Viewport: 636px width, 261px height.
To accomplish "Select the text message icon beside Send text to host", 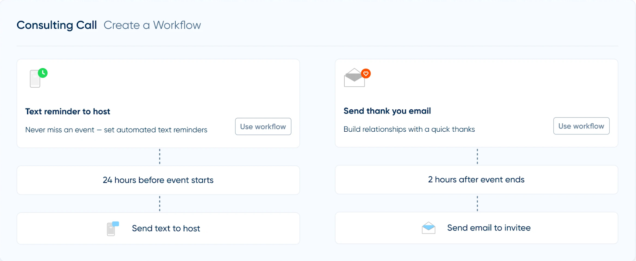I will pos(111,228).
